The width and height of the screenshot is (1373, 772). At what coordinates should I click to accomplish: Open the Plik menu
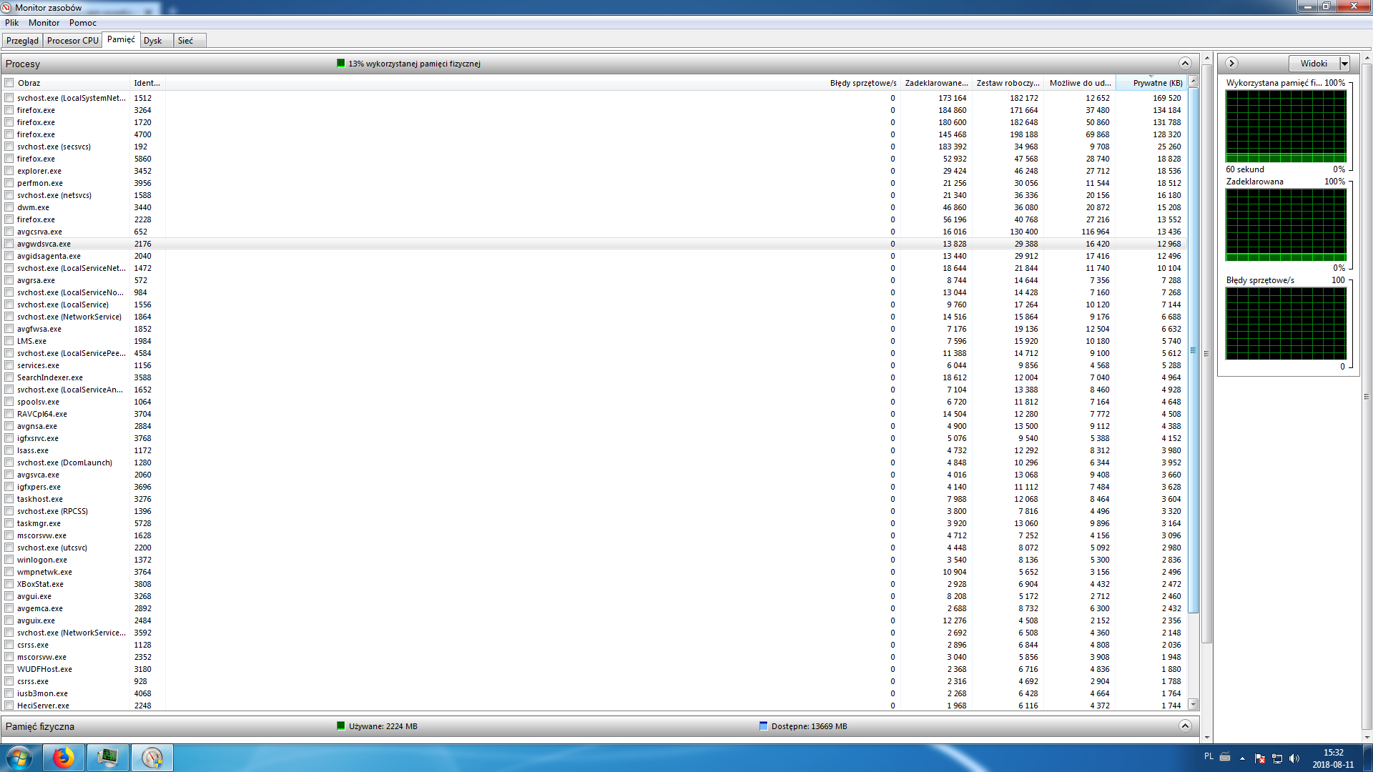click(12, 23)
